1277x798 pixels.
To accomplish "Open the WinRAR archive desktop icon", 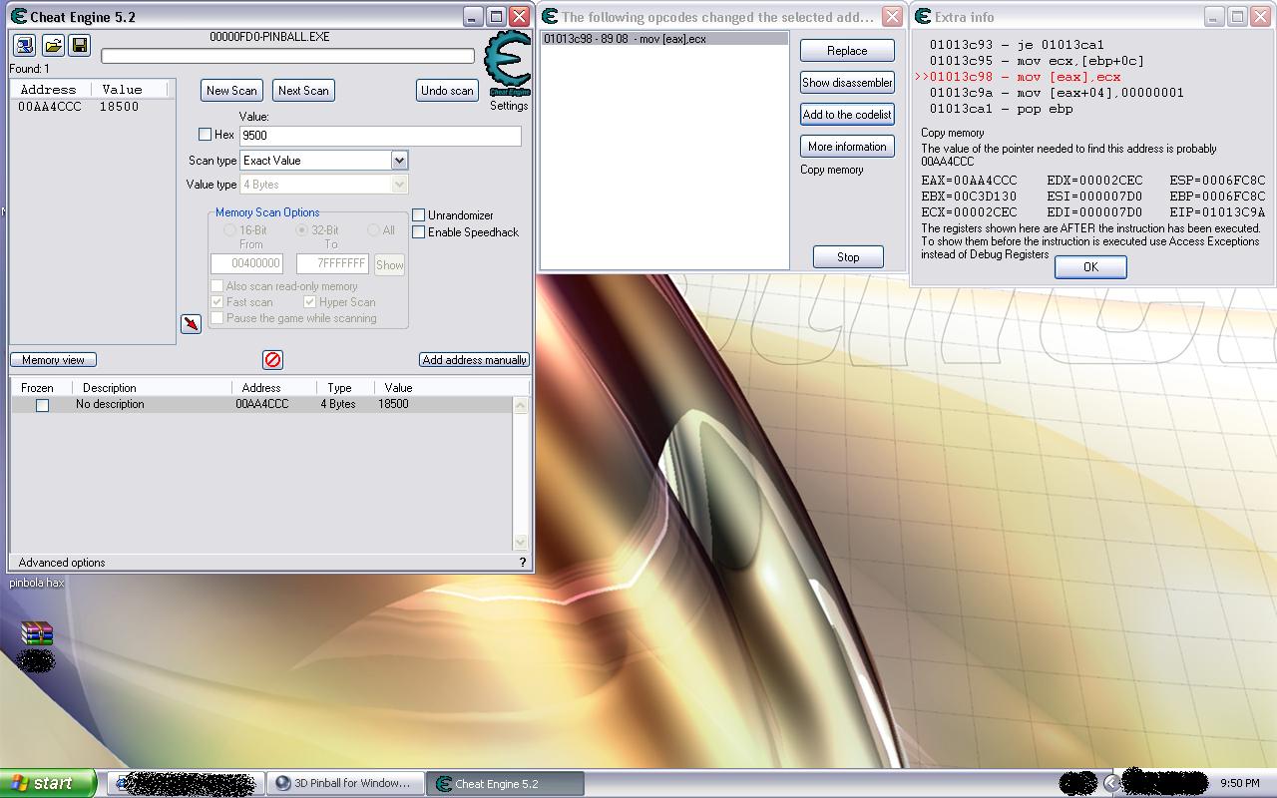I will (37, 633).
